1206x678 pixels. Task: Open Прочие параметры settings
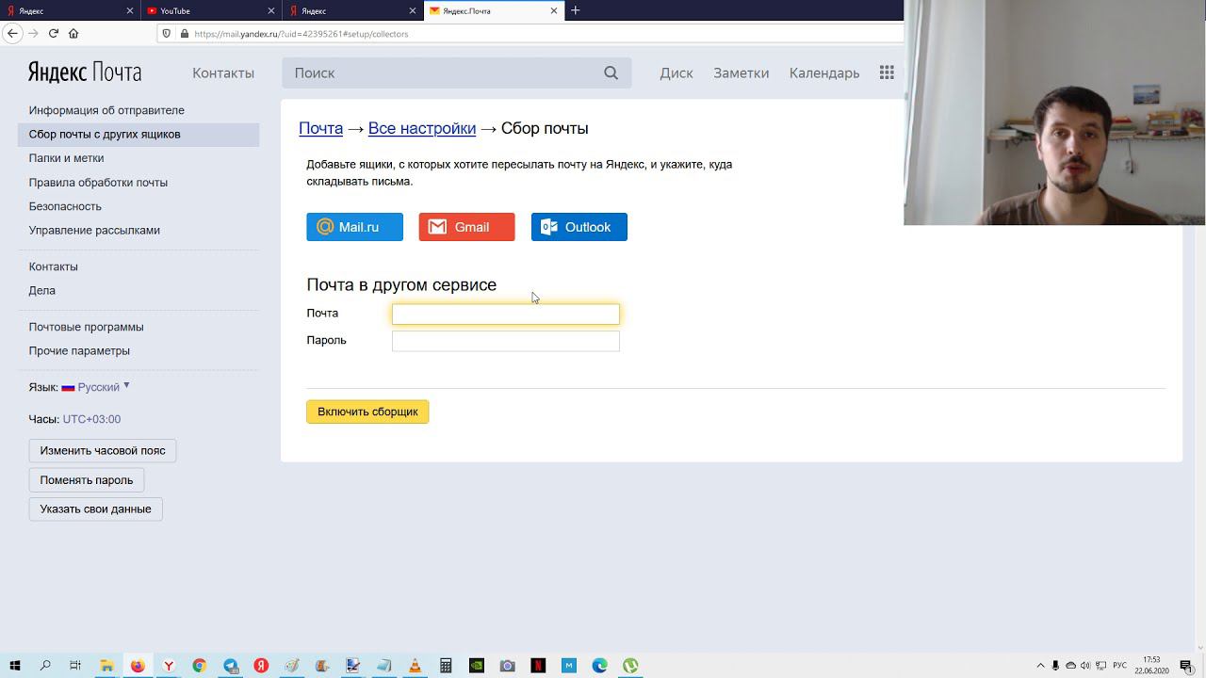[x=79, y=350]
